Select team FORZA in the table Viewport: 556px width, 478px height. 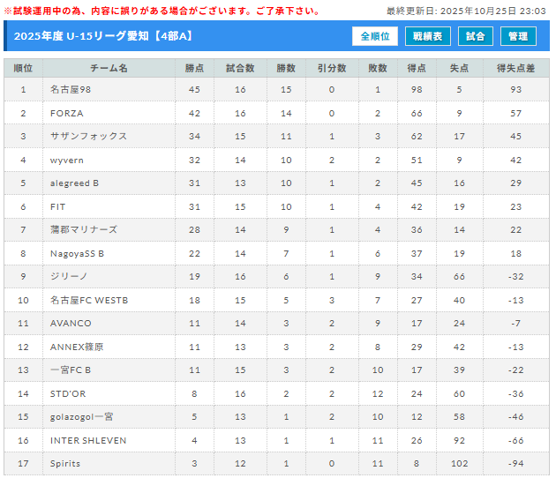click(x=67, y=113)
